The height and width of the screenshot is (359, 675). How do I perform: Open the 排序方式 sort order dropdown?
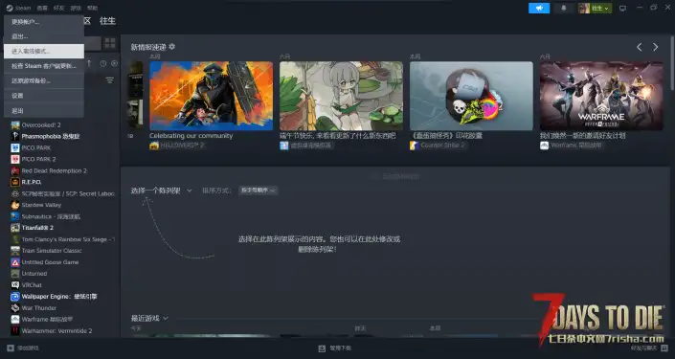tap(259, 191)
